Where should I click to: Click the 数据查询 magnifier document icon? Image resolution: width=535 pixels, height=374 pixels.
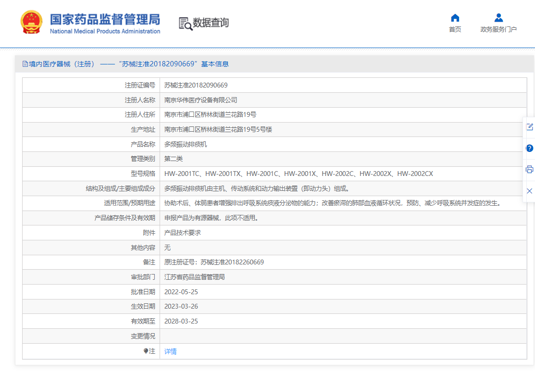click(186, 23)
